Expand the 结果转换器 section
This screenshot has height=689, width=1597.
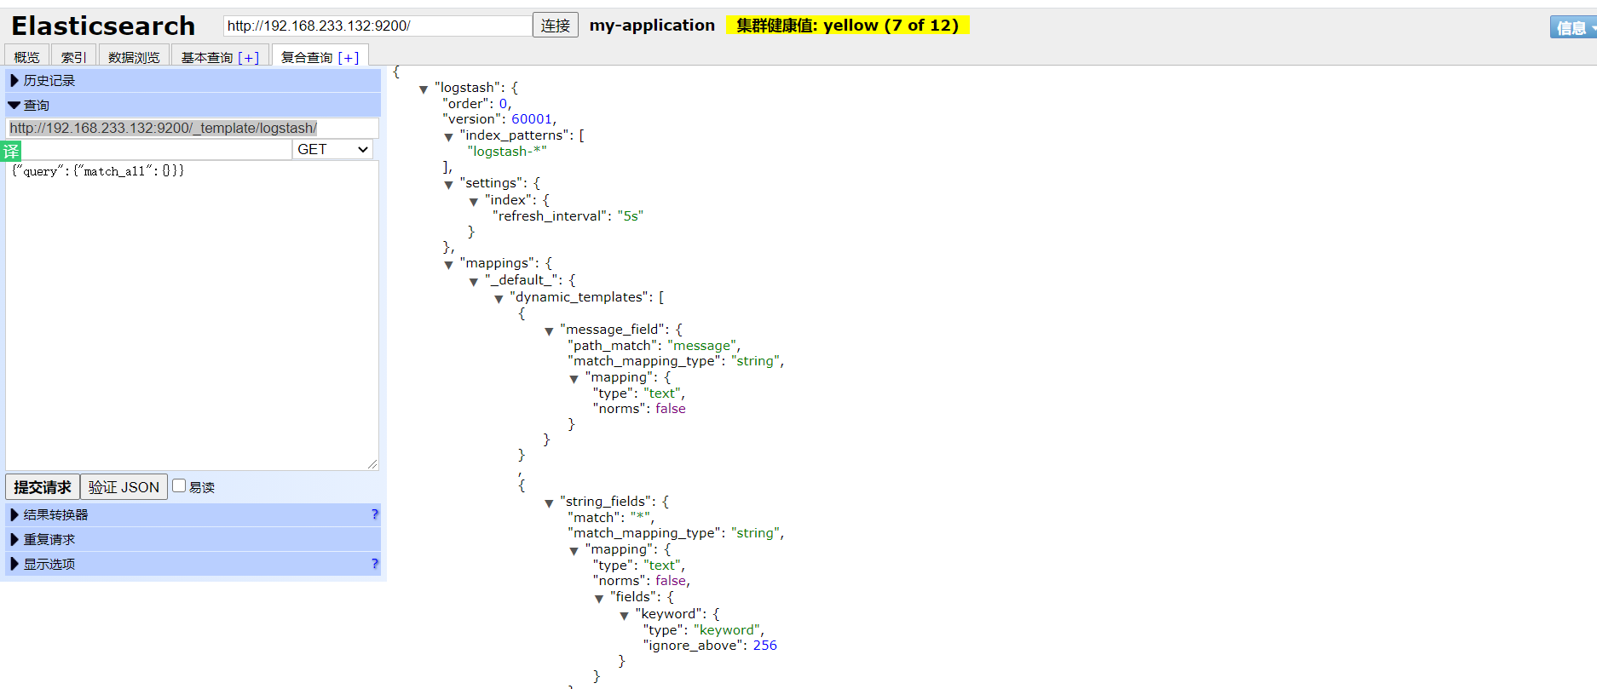[193, 514]
